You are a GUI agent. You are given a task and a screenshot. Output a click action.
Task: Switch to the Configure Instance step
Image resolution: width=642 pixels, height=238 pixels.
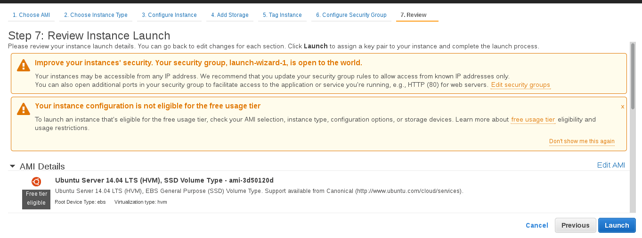point(169,15)
